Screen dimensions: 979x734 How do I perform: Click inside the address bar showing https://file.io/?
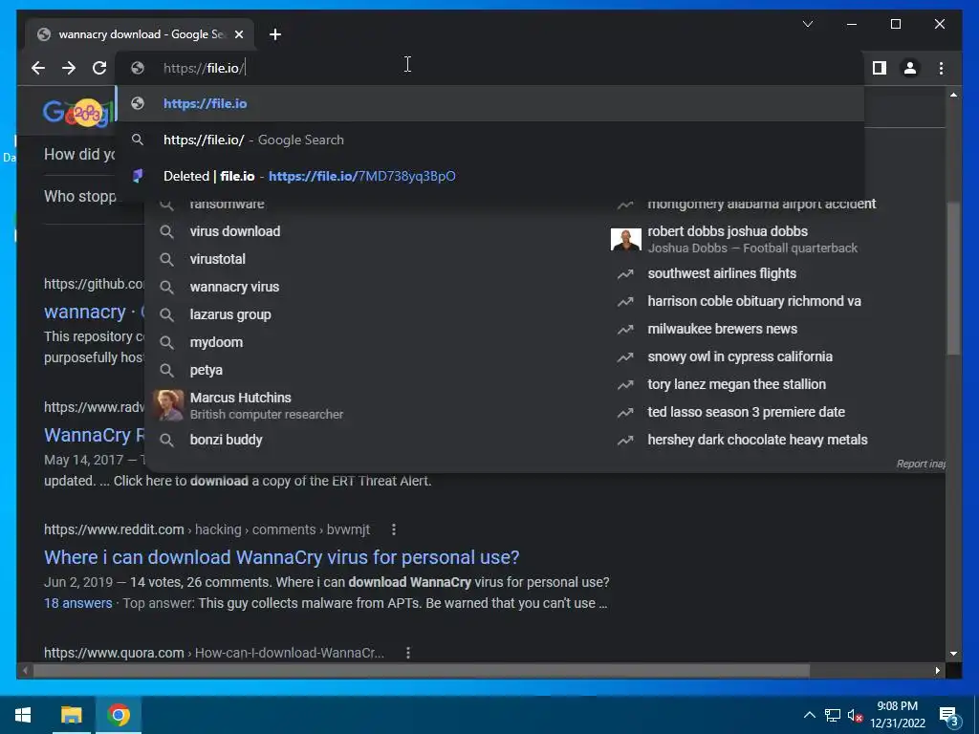coord(489,68)
